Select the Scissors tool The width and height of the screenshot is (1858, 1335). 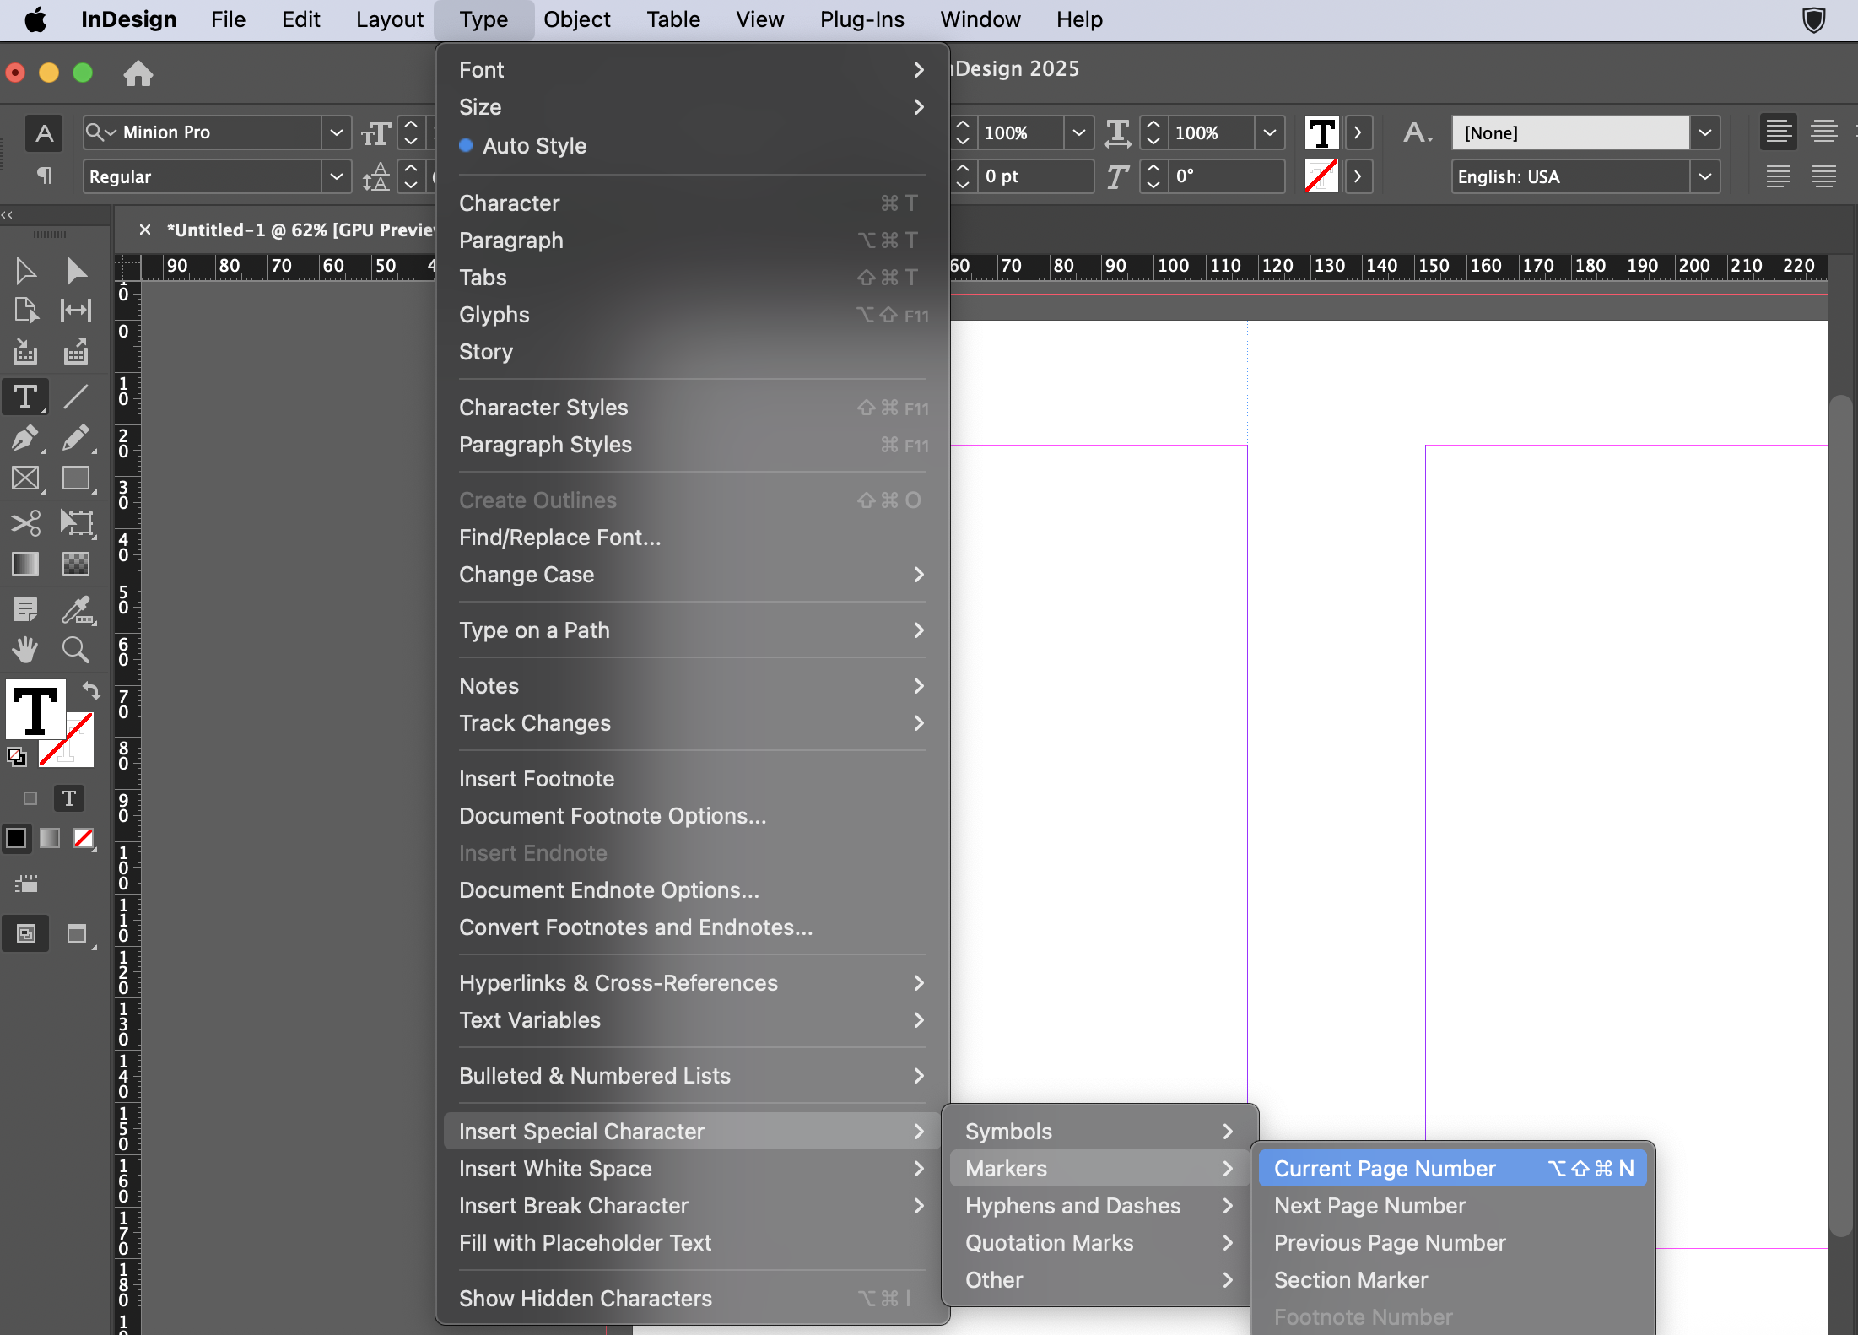(25, 523)
